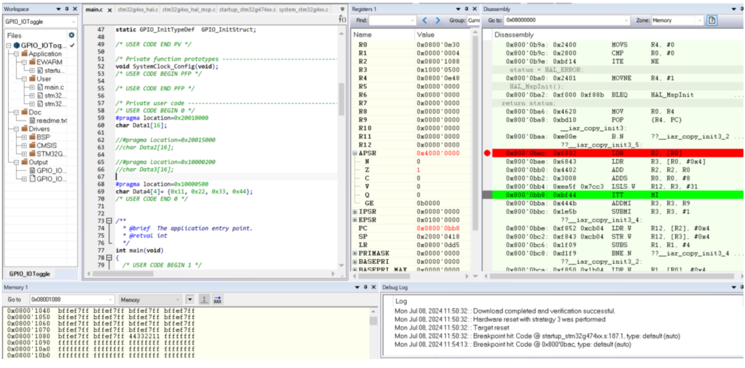Collapse the Output folder node
This screenshot has height=368, width=745.
point(17,162)
